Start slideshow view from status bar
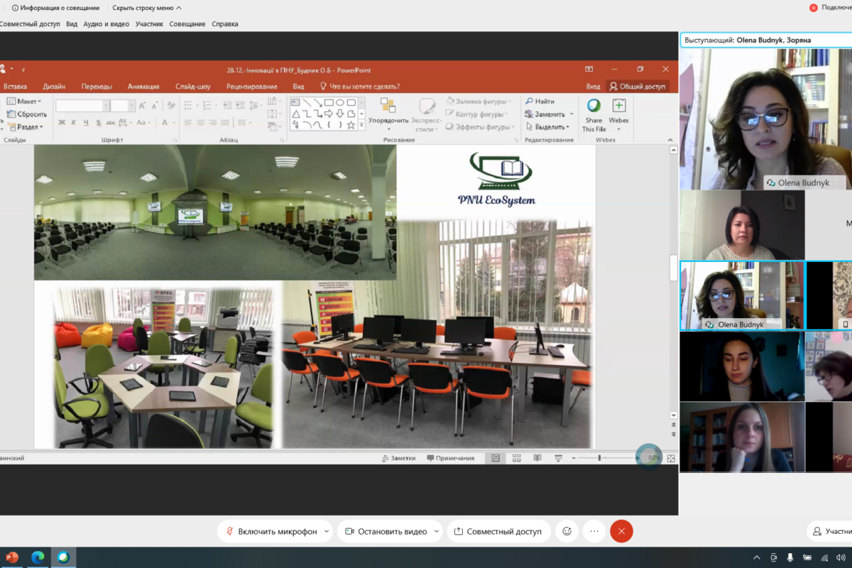 [558, 458]
